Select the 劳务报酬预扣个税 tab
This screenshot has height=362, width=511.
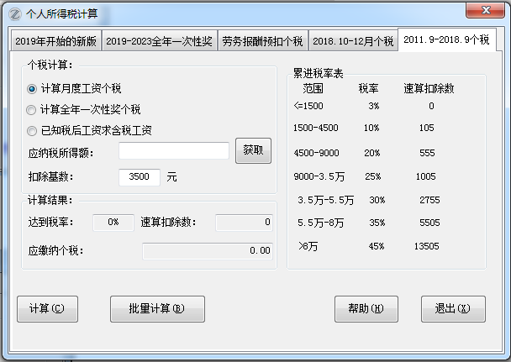(261, 41)
